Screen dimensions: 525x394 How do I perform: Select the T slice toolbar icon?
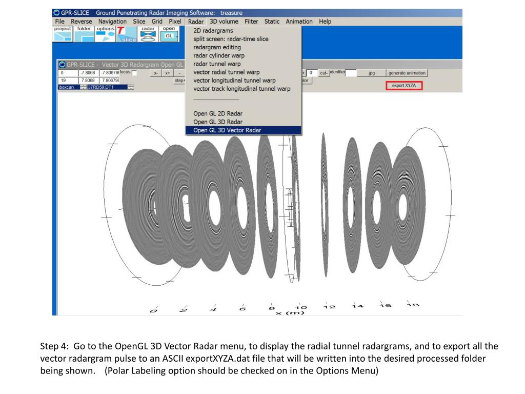click(x=127, y=34)
